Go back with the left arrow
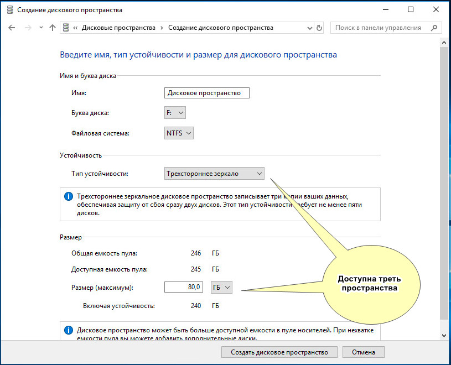 tap(12, 28)
